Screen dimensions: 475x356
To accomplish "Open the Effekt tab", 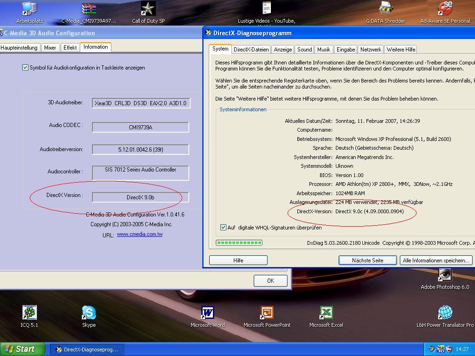I will (x=70, y=48).
